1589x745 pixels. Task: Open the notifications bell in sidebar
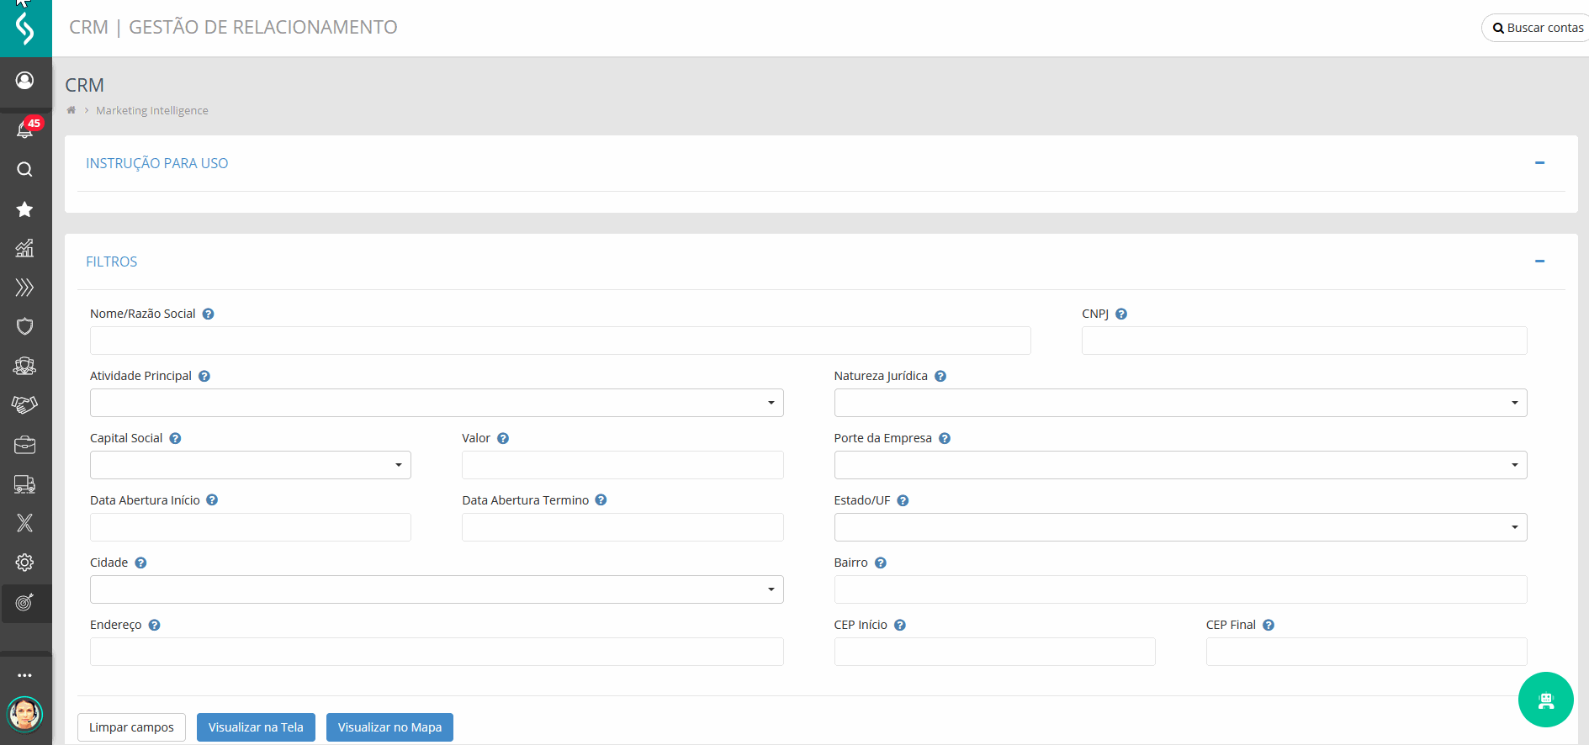[25, 129]
